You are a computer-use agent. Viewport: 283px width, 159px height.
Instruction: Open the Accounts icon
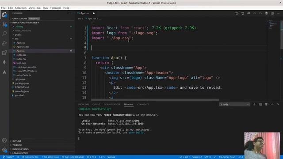(x=4, y=140)
